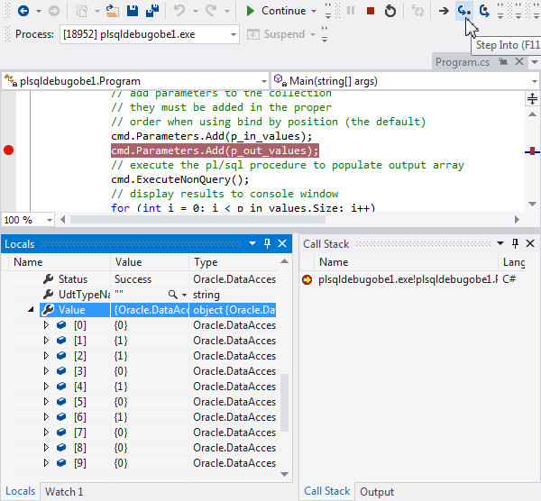Open Call Stack window options dropdown
Viewport: 541px width, 501px height.
[x=500, y=243]
